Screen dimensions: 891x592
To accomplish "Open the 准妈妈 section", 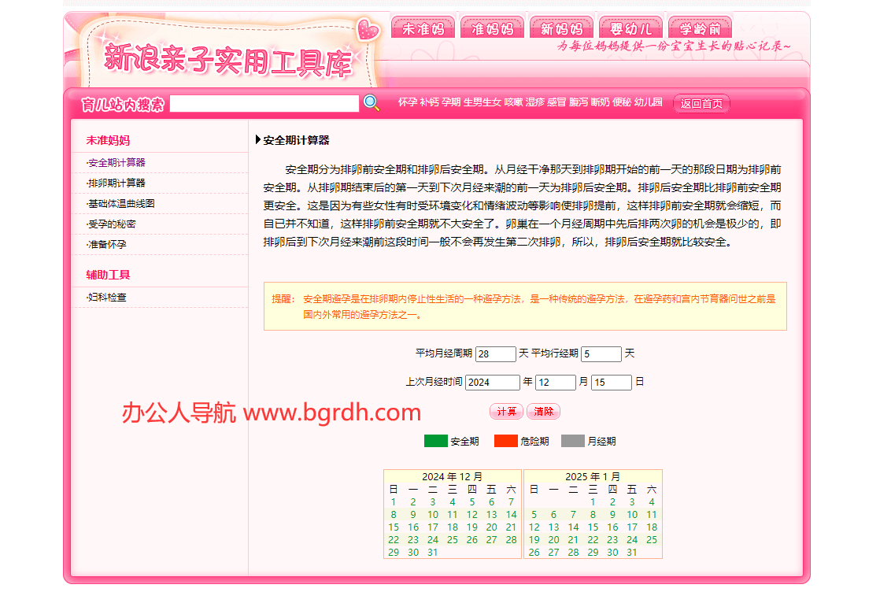I will pyautogui.click(x=492, y=25).
